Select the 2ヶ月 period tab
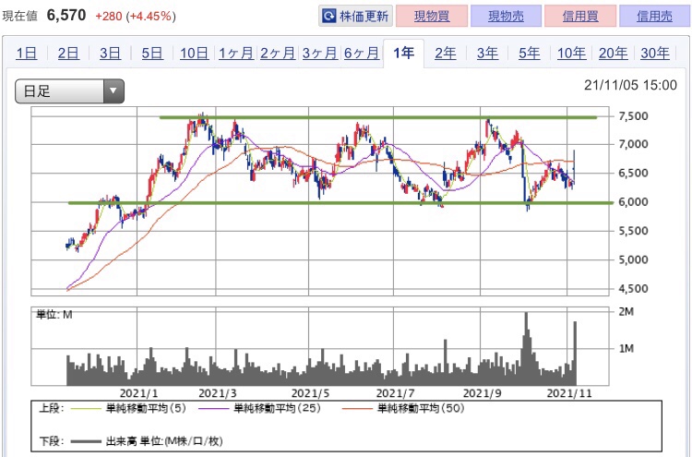This screenshot has height=457, width=692. pos(278,54)
